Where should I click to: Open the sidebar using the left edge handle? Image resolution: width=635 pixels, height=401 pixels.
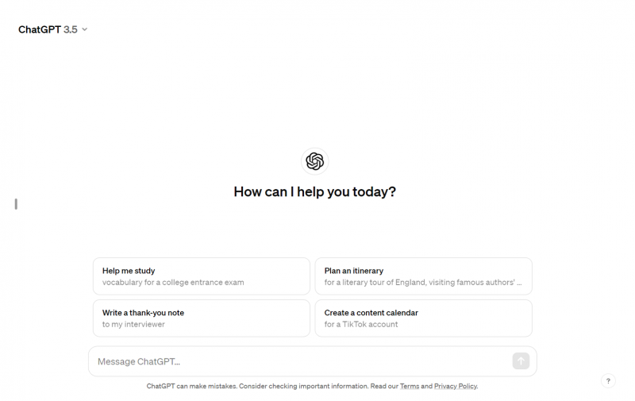(16, 204)
